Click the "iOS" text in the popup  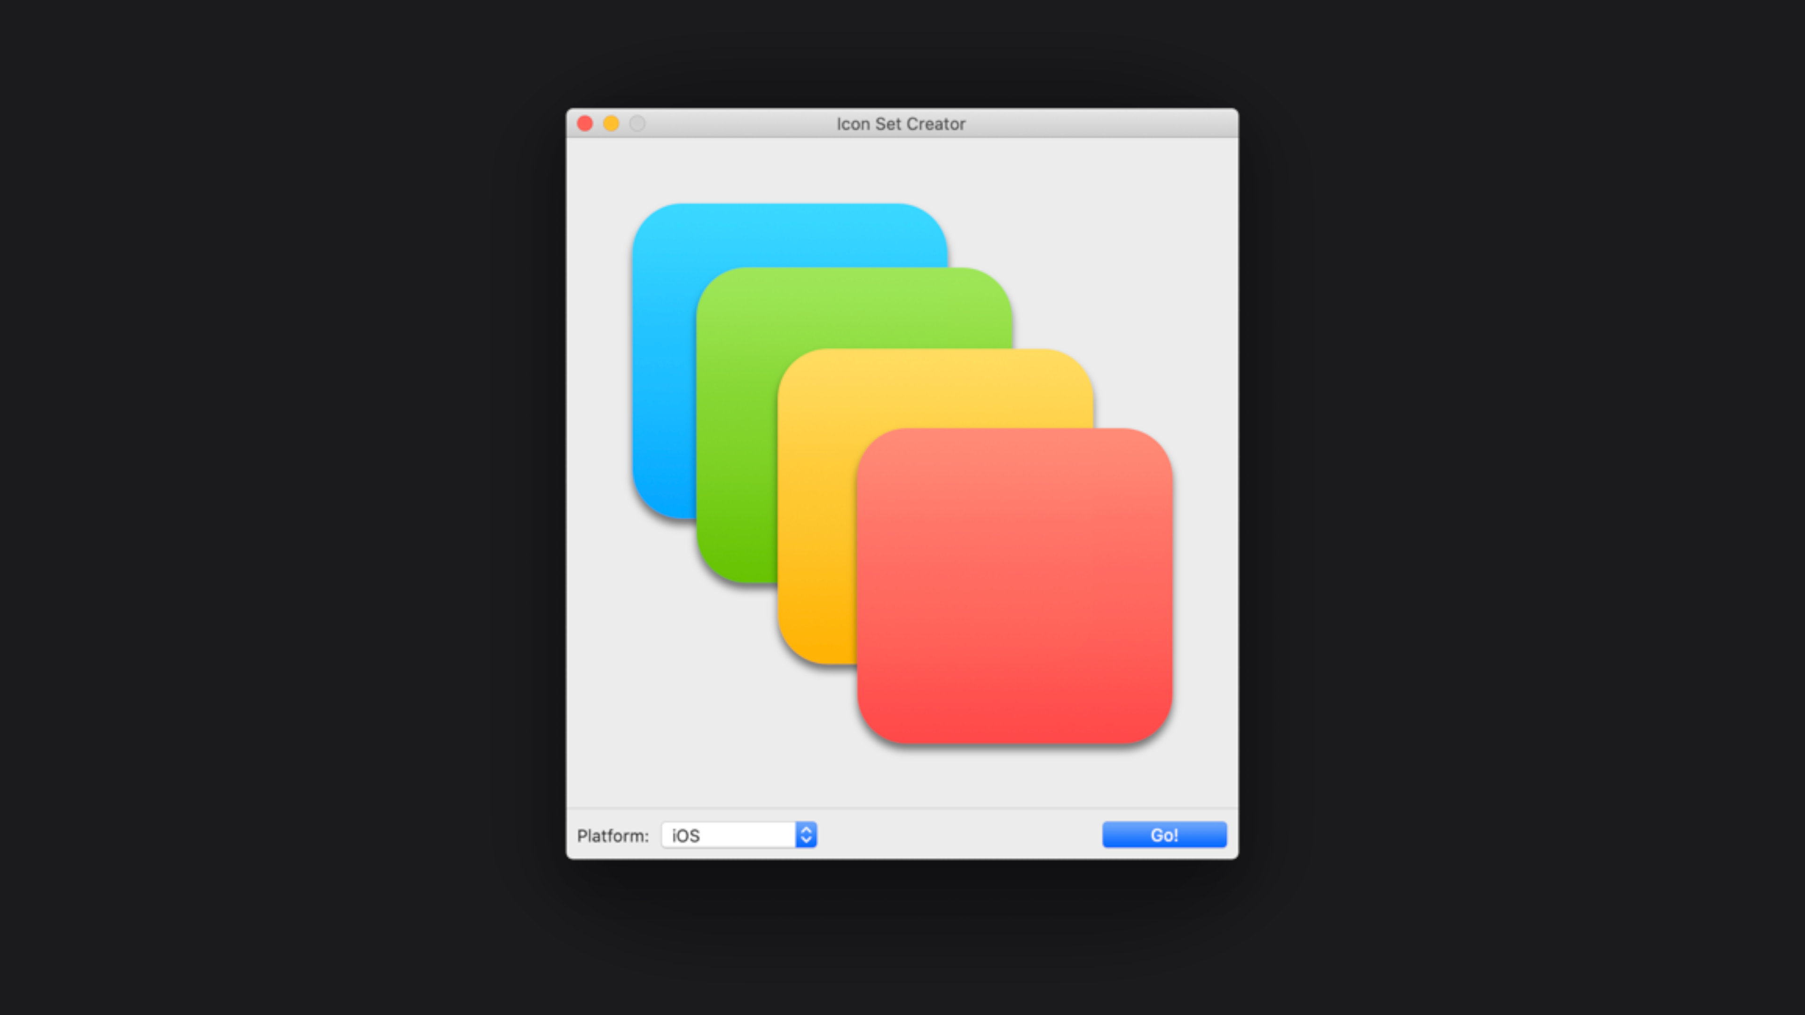point(685,835)
